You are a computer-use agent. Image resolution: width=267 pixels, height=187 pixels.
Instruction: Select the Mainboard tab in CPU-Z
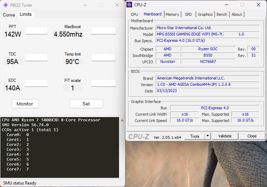point(153,14)
